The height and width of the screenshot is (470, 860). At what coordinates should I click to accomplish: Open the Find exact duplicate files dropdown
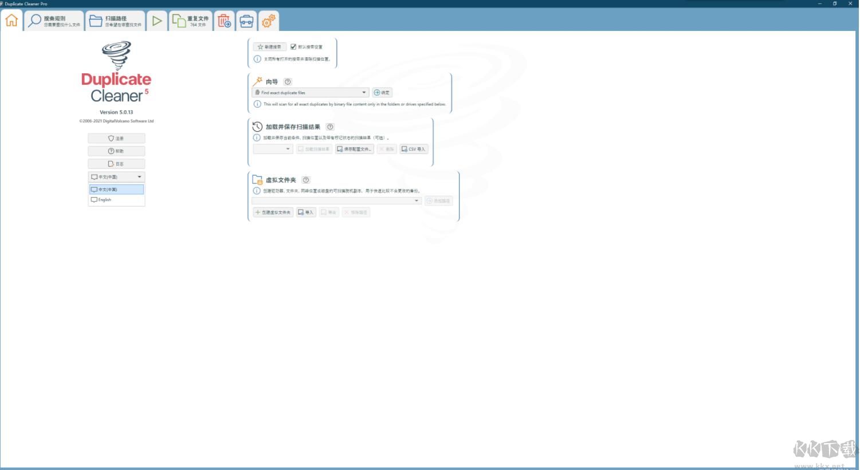click(364, 92)
